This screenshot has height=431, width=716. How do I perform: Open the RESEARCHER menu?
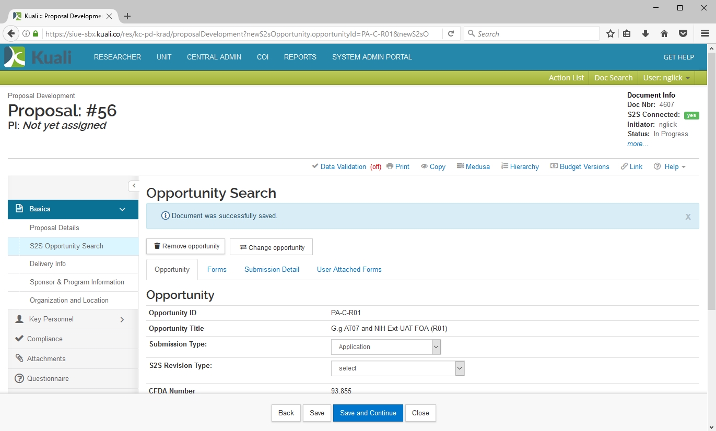pos(118,57)
